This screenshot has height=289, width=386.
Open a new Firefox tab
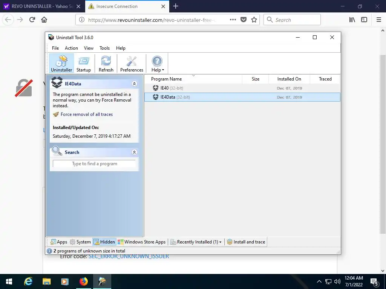coord(176,6)
